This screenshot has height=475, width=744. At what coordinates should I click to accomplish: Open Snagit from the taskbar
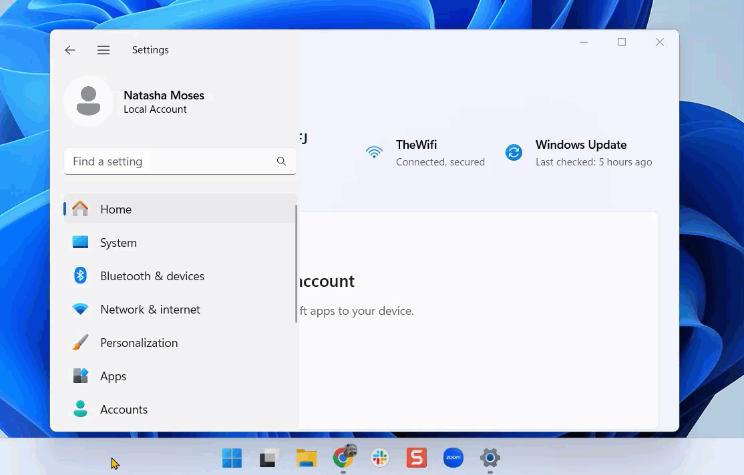tap(417, 458)
